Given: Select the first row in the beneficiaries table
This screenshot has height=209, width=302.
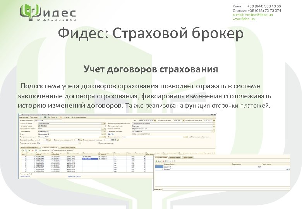Looking at the screenshot, I should click(x=223, y=167).
